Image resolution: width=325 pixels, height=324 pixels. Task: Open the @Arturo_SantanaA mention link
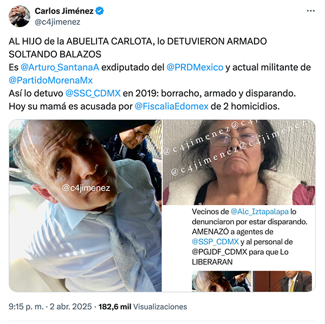click(60, 67)
